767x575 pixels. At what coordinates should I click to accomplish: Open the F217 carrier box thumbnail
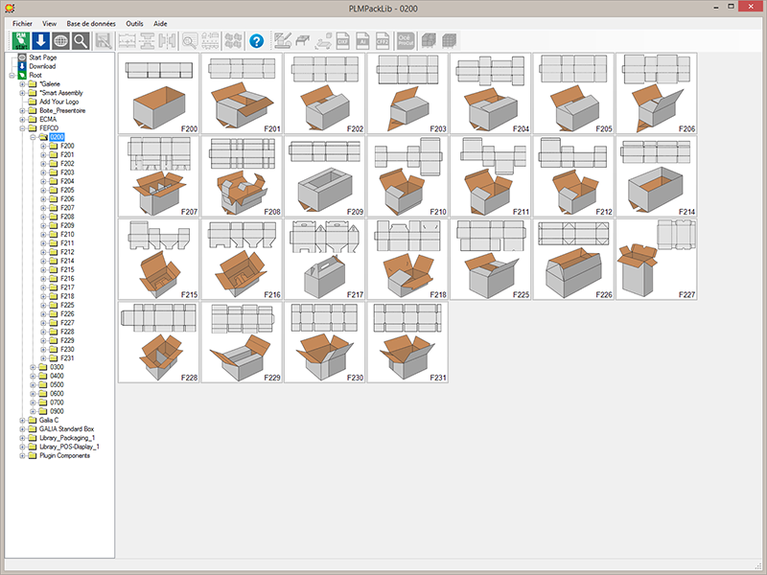[x=323, y=260]
